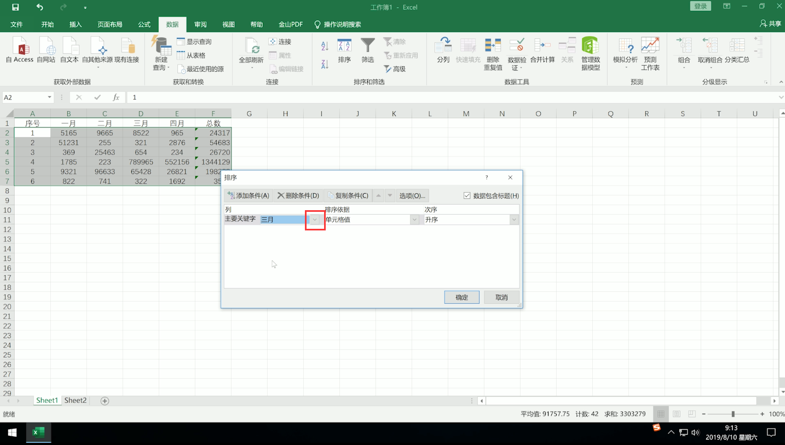Open the Name Box dropdown arrow

pos(49,97)
